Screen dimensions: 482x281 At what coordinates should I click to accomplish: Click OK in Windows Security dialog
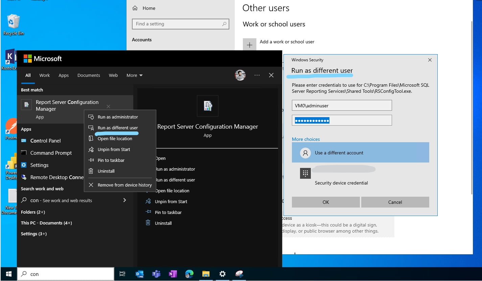point(326,202)
